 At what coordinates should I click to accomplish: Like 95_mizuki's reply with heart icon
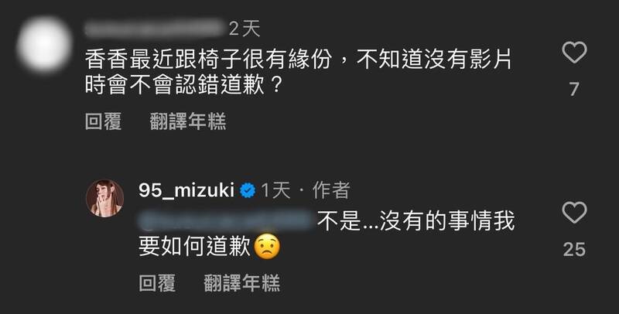click(x=574, y=213)
